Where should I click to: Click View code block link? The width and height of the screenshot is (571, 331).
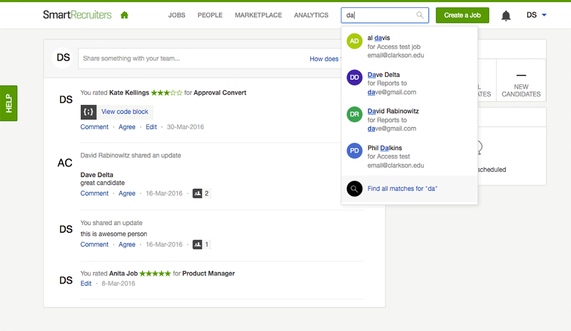(x=124, y=112)
